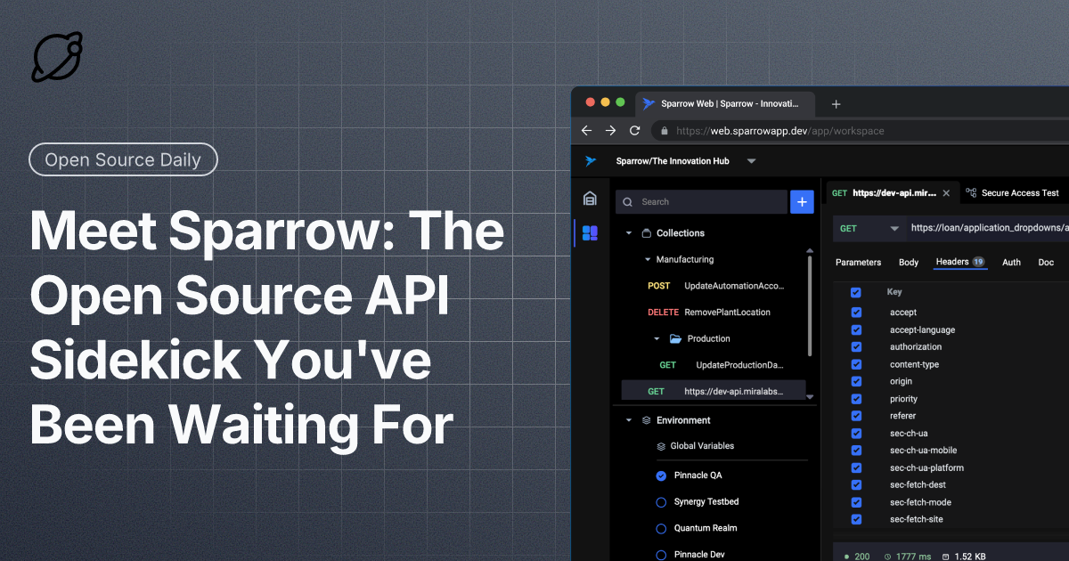Click the Environment layers icon

[647, 420]
